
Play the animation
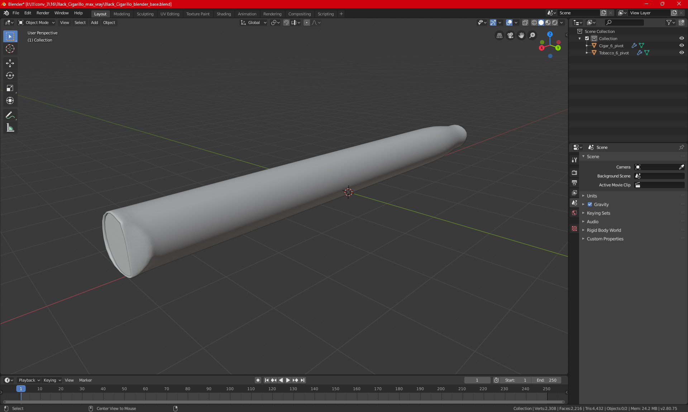pos(288,380)
